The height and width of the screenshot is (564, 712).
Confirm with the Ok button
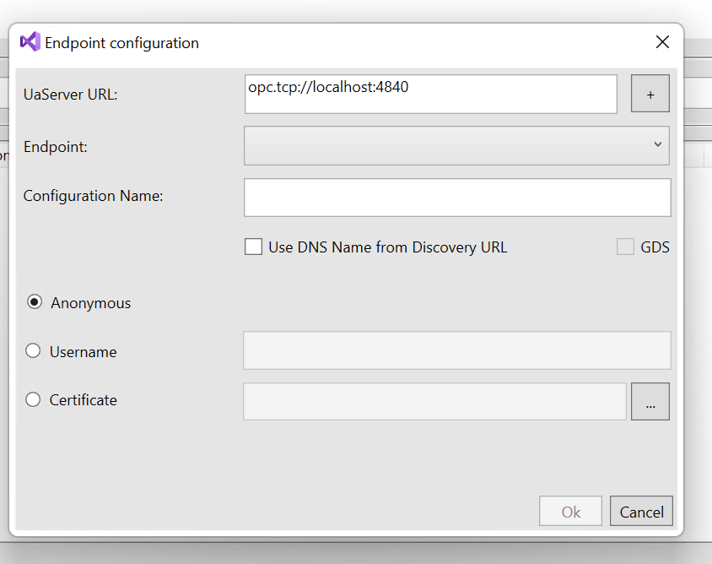[x=570, y=512]
